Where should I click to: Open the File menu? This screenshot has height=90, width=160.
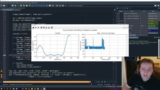pyautogui.click(x=1, y=3)
